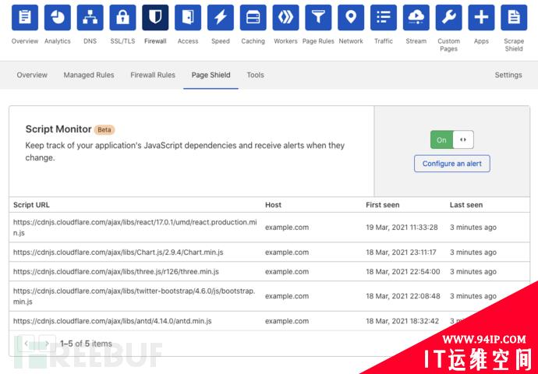Go to the Workers icon
This screenshot has height=374, width=538.
point(285,17)
